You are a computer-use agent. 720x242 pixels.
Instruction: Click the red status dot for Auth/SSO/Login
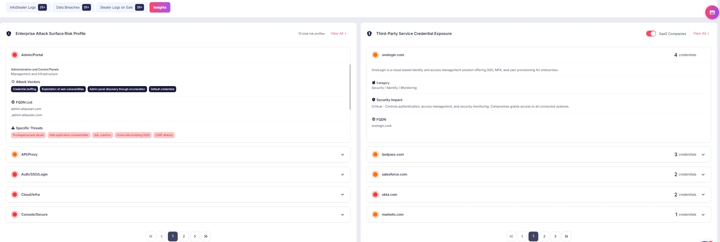pyautogui.click(x=15, y=174)
